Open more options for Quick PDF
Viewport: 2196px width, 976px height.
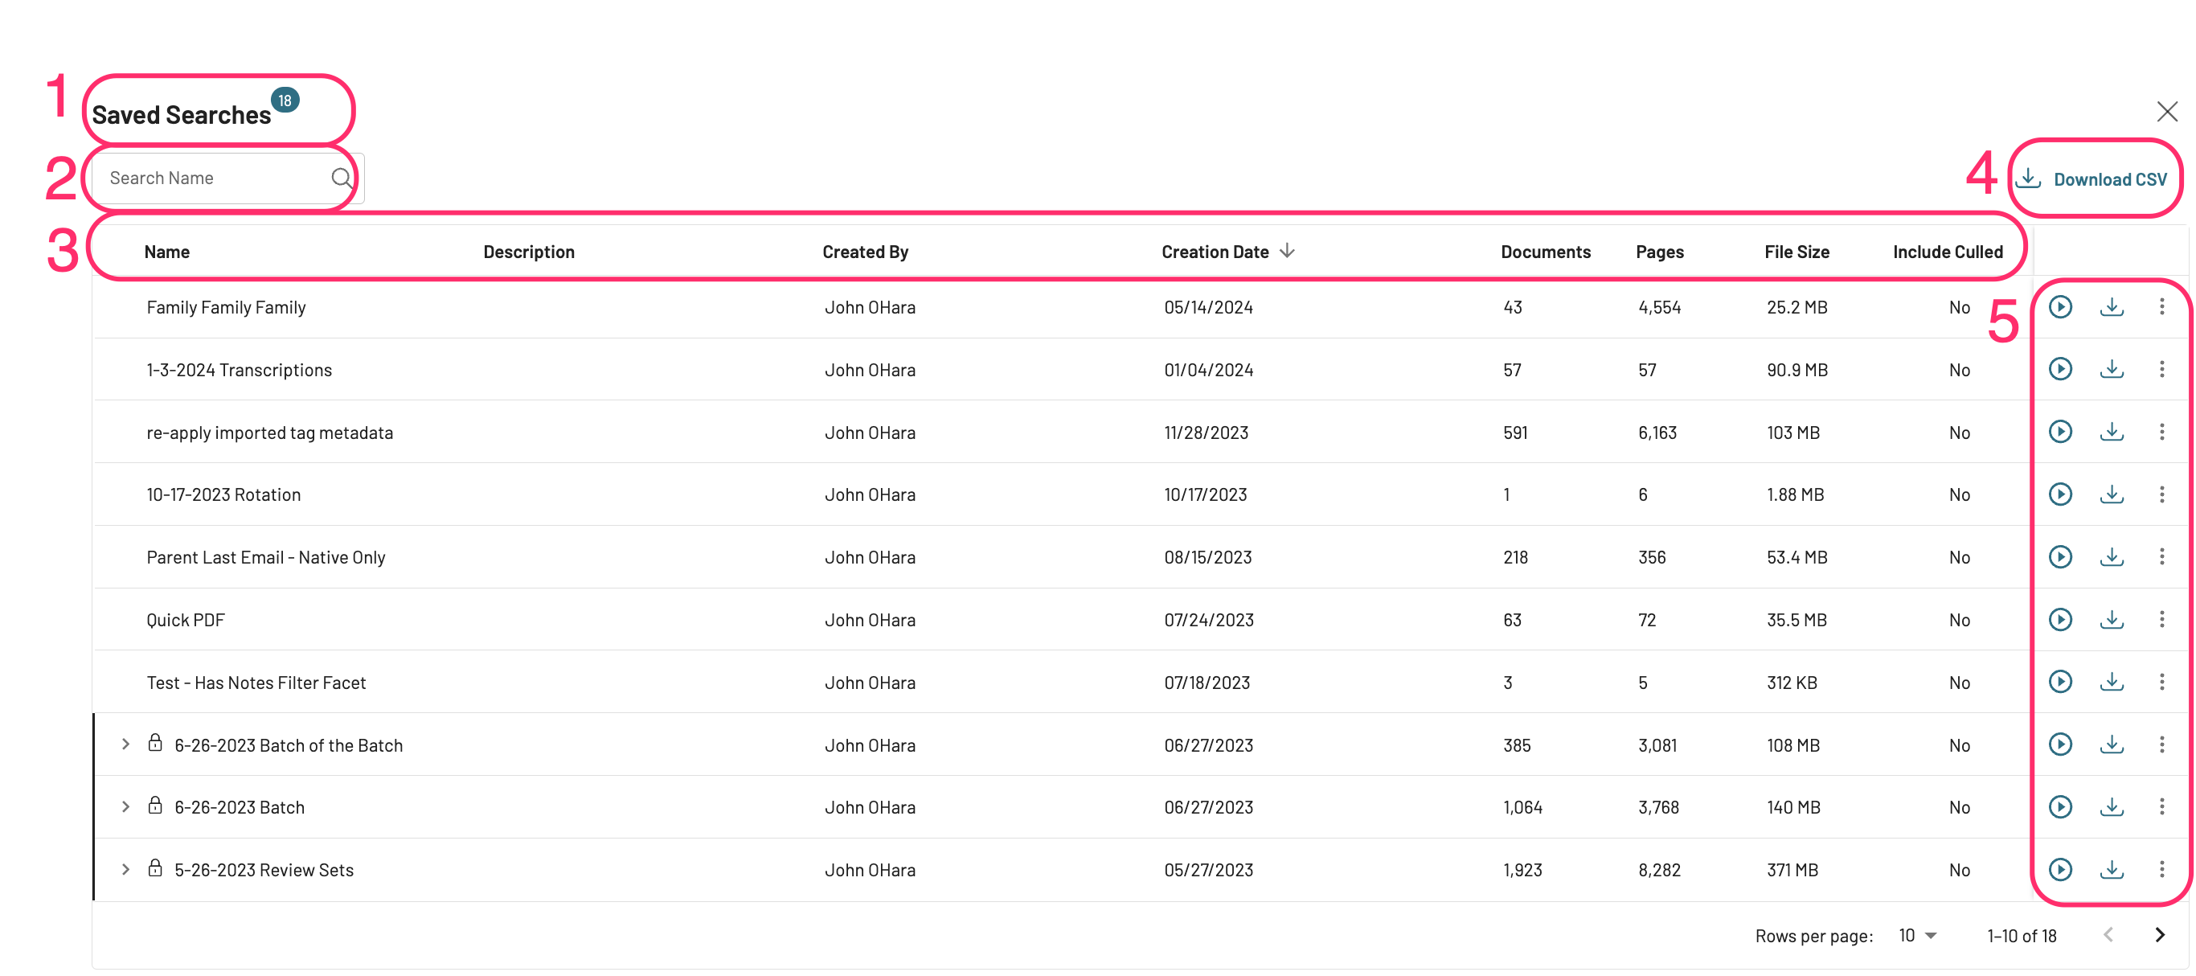pos(2162,620)
